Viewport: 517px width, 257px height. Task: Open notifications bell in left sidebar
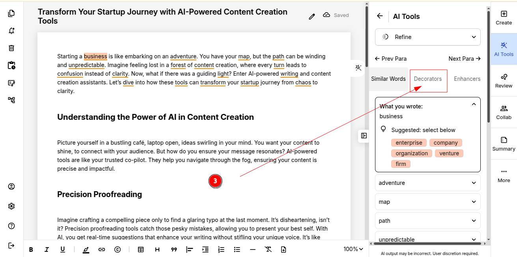click(x=11, y=31)
